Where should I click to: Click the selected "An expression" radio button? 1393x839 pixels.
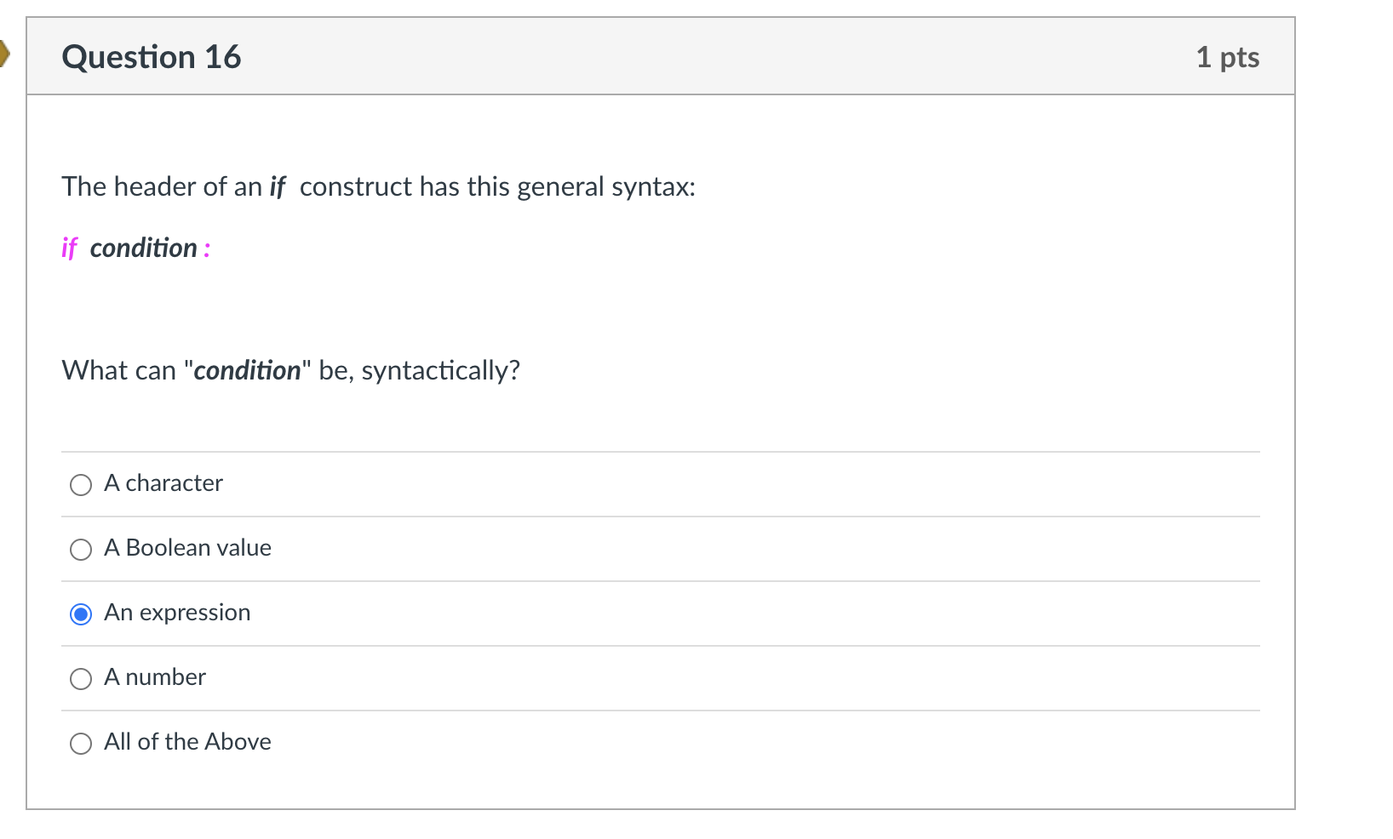point(81,614)
